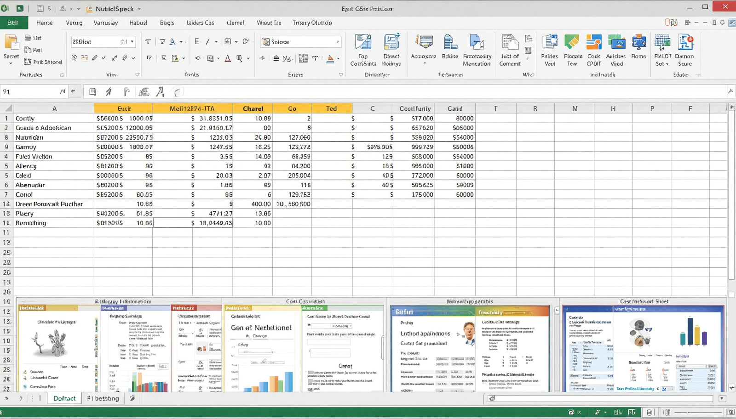Click the select-all corner of the grid
This screenshot has width=736, height=419.
point(7,108)
